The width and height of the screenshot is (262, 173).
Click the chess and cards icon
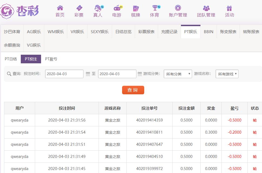click(136, 8)
